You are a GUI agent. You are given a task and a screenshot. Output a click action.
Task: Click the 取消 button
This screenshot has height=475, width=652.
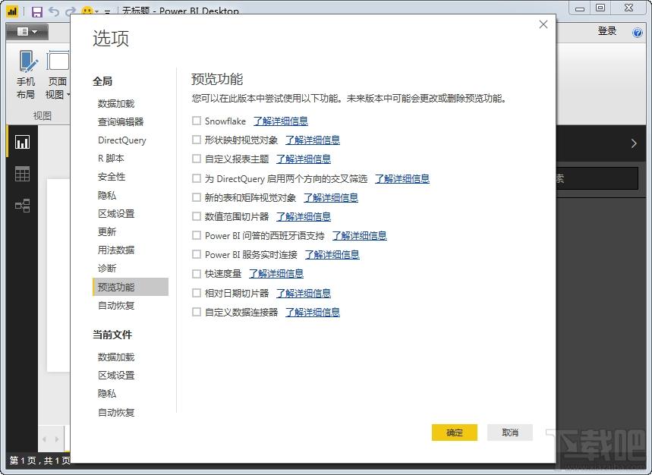click(510, 433)
